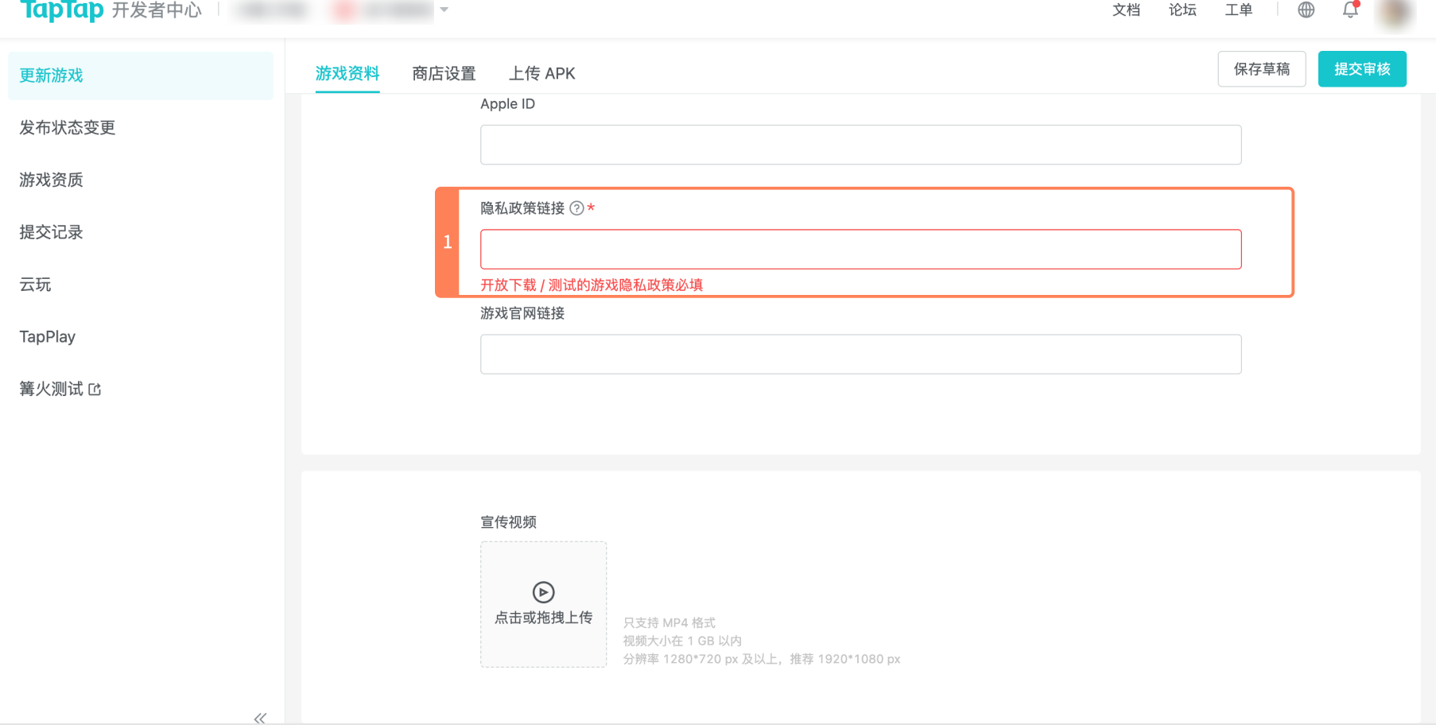
Task: Open 发布状态变更 in the sidebar
Action: [x=68, y=128]
